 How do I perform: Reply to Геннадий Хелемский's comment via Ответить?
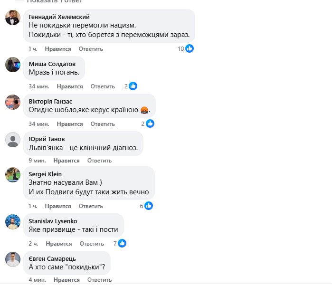(x=91, y=49)
